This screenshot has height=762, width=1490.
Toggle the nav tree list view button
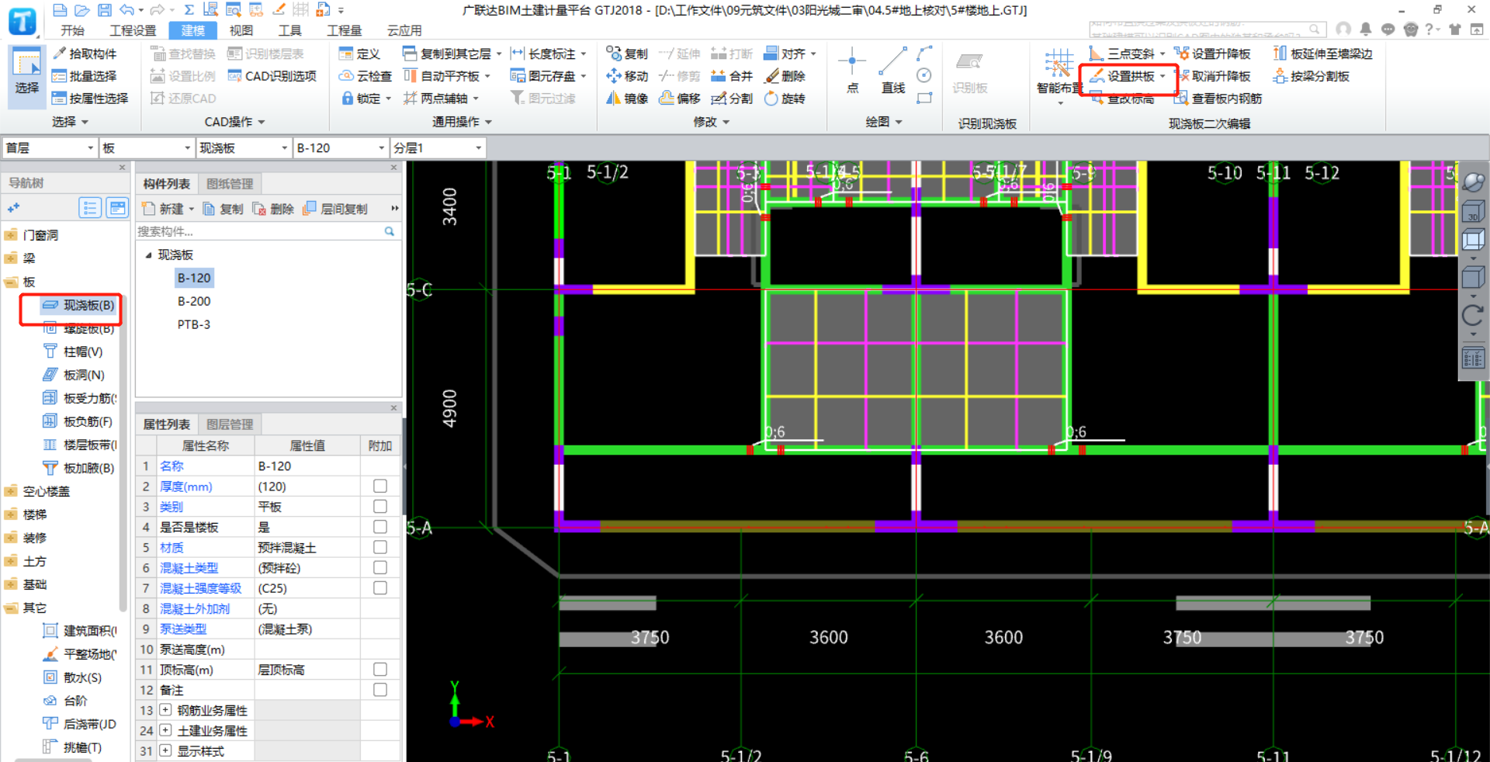(x=90, y=208)
